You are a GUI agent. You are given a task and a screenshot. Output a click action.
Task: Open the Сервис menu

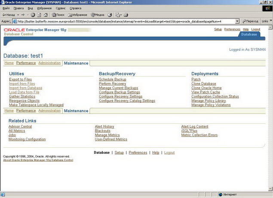[61, 8]
